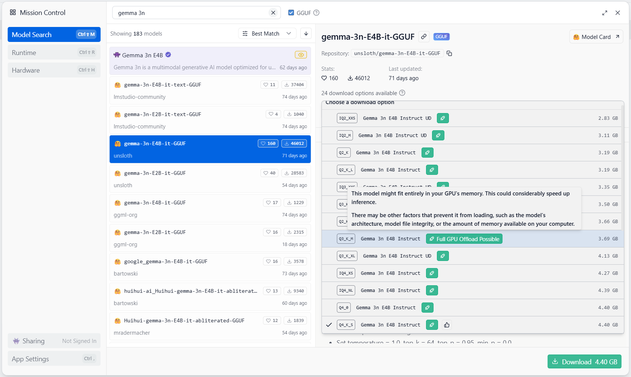
Task: Open App Settings
Action: click(x=54, y=359)
